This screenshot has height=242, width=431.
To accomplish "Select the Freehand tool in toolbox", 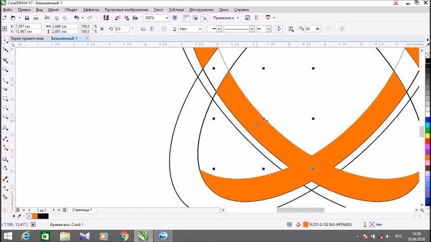I will [5, 81].
